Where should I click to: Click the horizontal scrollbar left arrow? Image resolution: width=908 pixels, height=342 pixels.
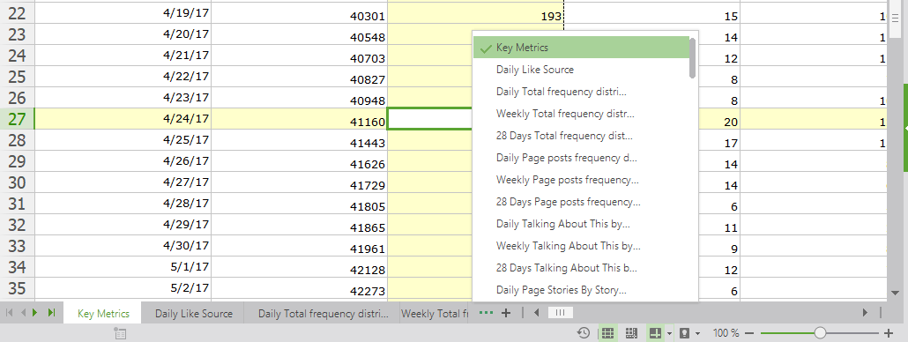pos(537,313)
